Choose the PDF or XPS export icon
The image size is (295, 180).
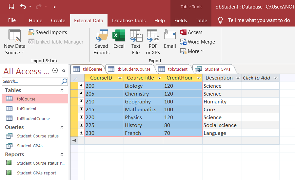tap(153, 42)
